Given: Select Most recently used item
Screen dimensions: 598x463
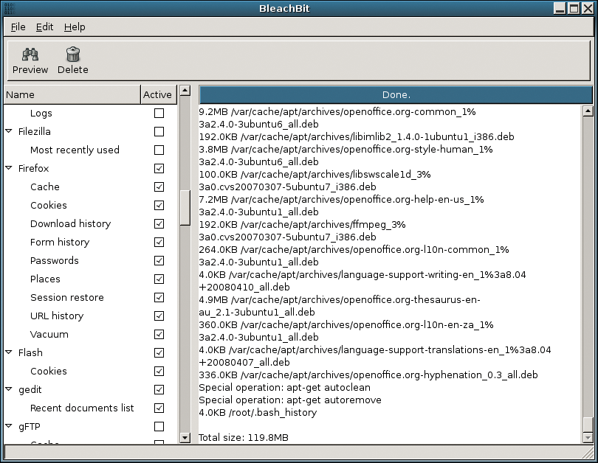Looking at the screenshot, I should click(x=75, y=150).
